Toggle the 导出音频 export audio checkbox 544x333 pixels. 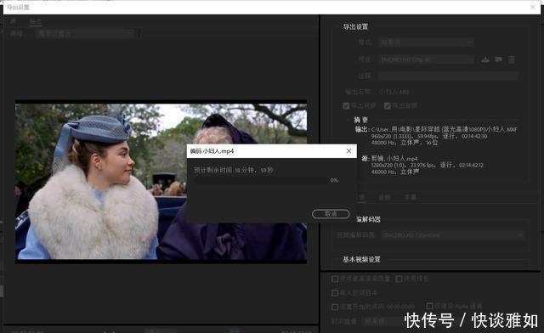click(x=388, y=105)
